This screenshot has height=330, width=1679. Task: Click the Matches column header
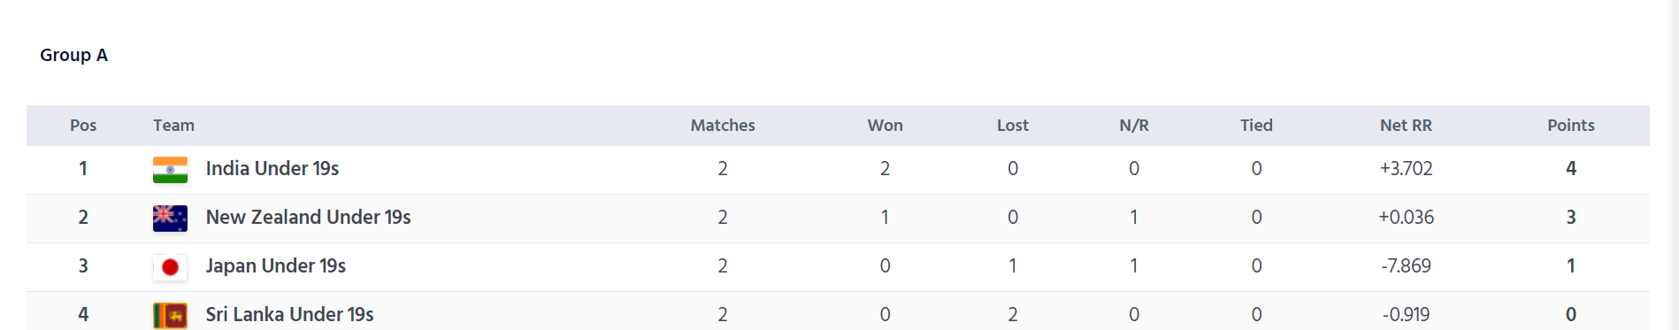723,126
